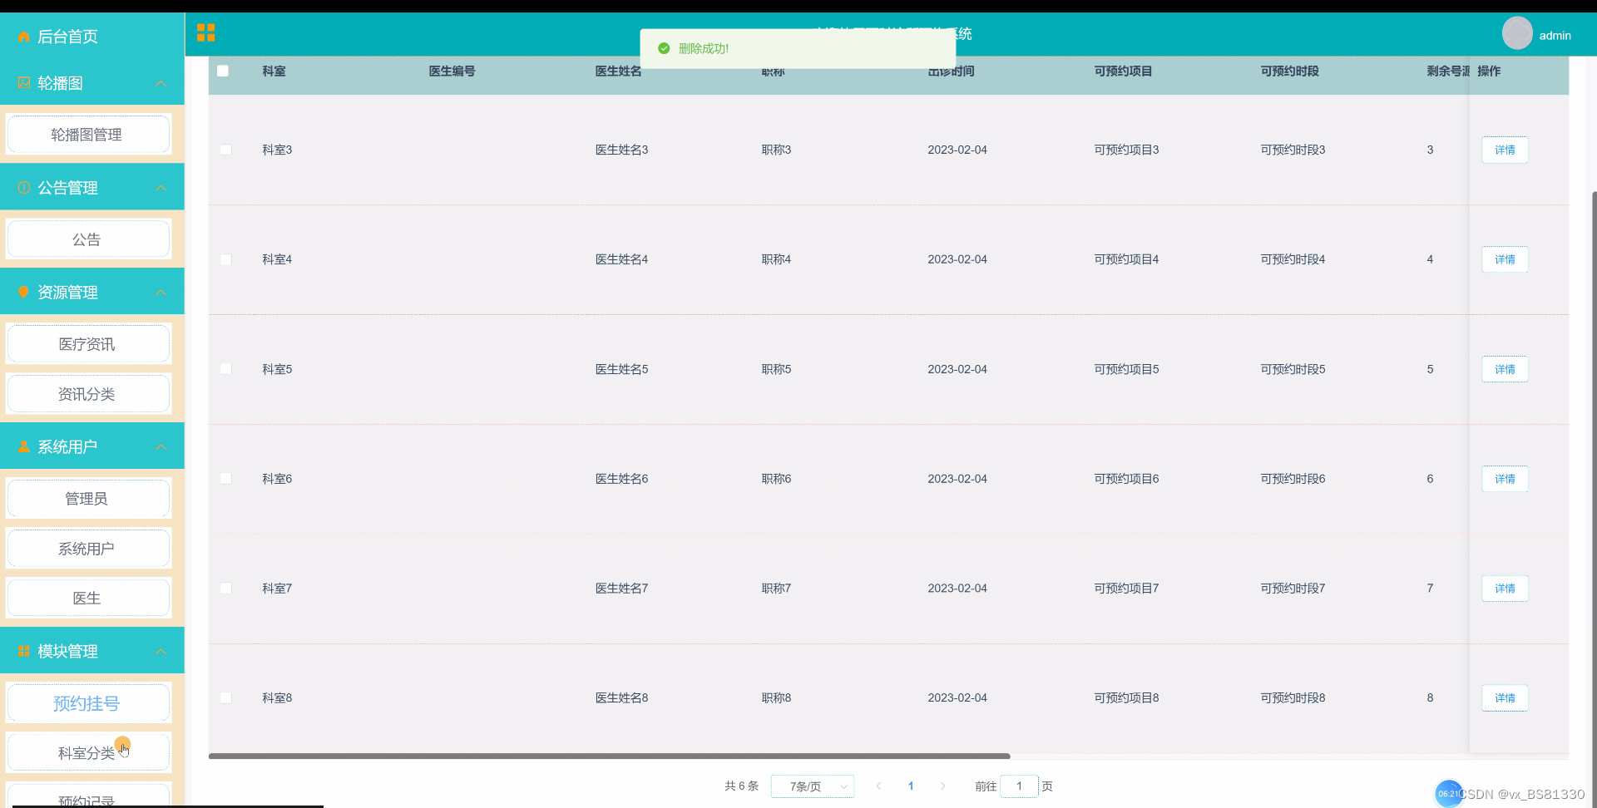Click the image icon beside 轮播图
The image size is (1597, 808).
pos(23,83)
